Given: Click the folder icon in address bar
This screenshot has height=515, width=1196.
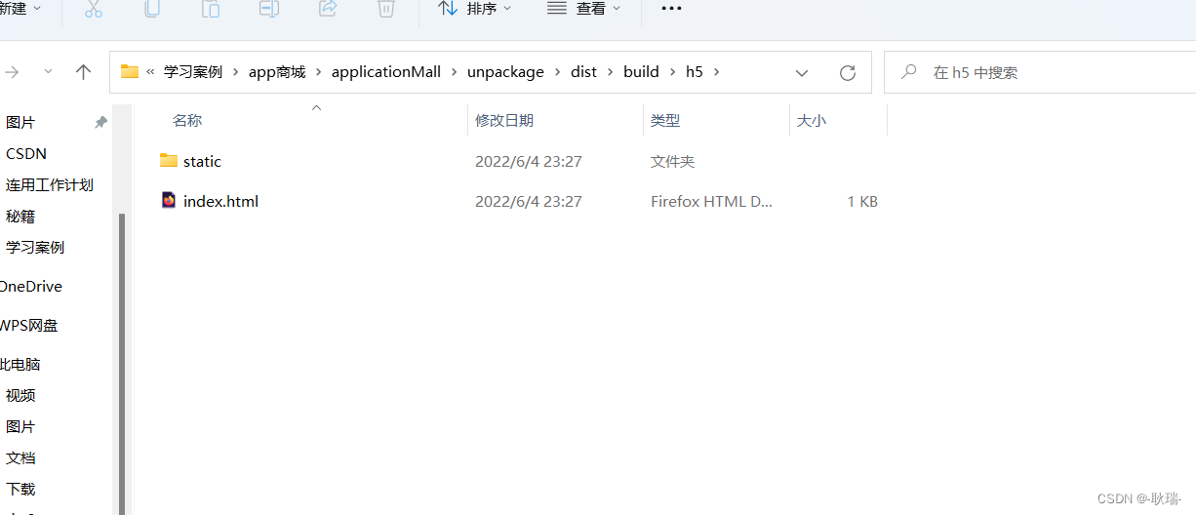Looking at the screenshot, I should coord(130,71).
